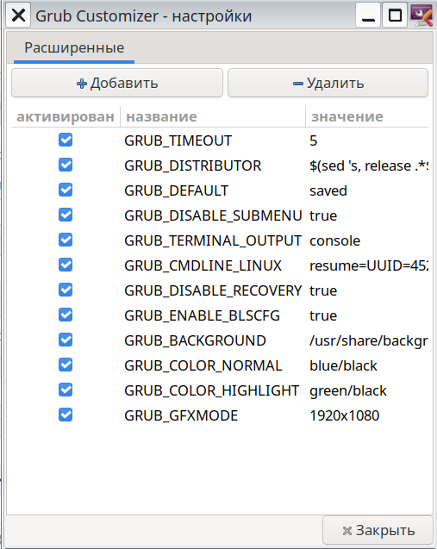Open the Расширенные tab
The width and height of the screenshot is (437, 549).
point(74,48)
